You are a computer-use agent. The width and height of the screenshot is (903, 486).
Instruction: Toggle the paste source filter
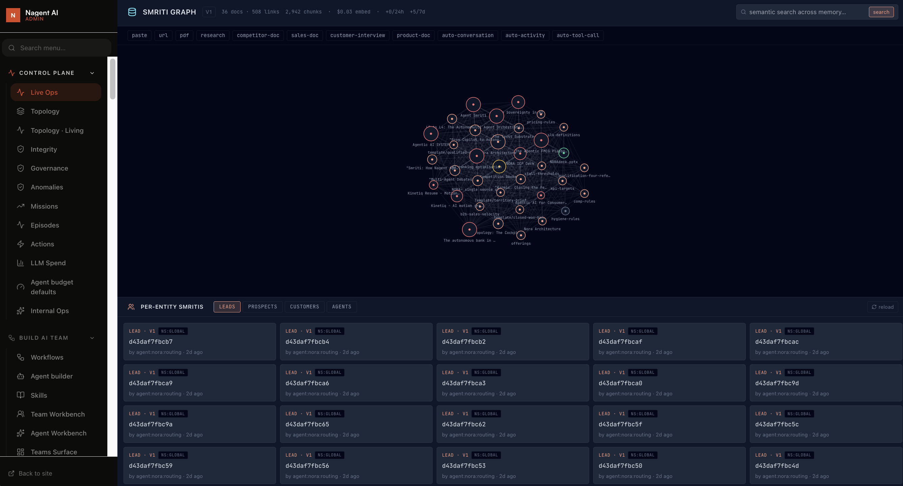click(x=139, y=35)
